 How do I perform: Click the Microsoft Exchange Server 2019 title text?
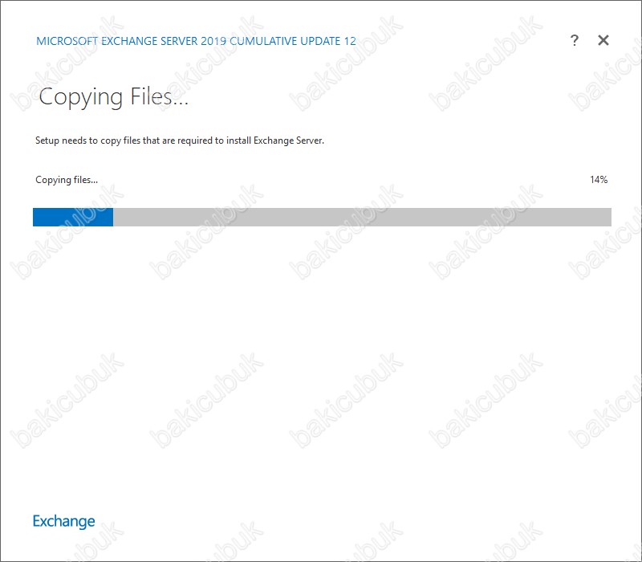click(x=196, y=41)
